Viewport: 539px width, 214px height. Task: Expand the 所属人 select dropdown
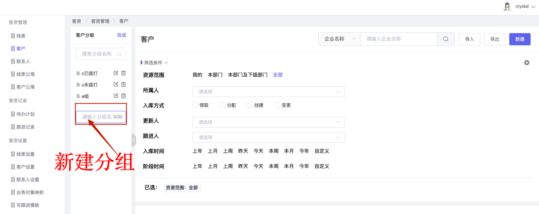coord(269,92)
